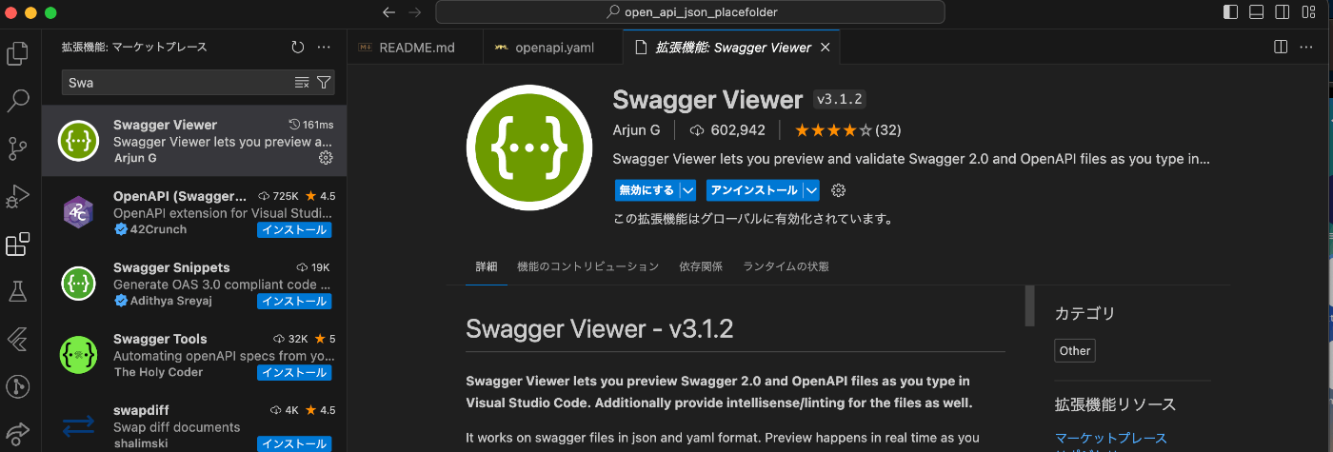Clear the extensions search results
This screenshot has height=452, width=1333.
pos(302,83)
